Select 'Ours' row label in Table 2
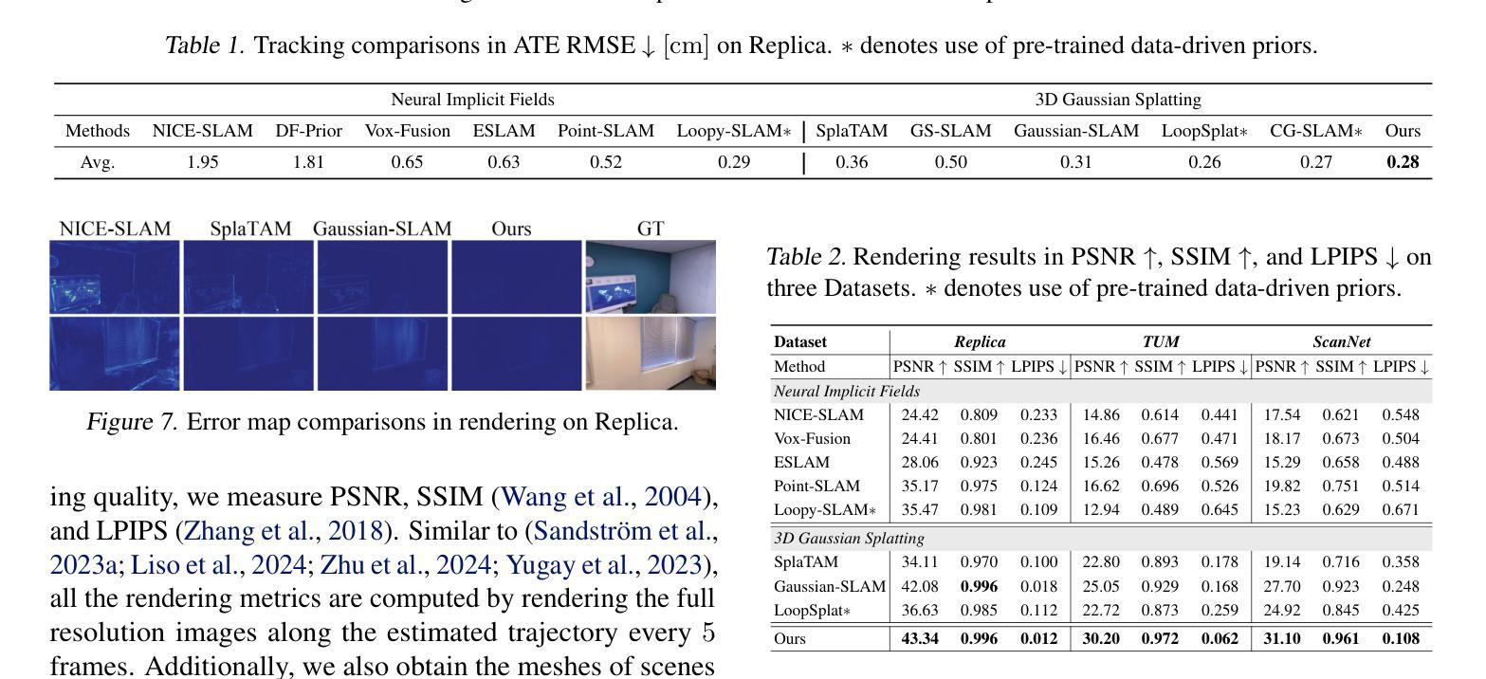Image resolution: width=1486 pixels, height=679 pixels. click(790, 638)
